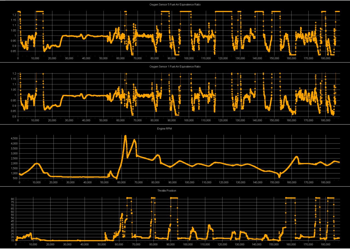Select y-axis value 0.95 on Oxygen Sensor 1 chart
The width and height of the screenshot is (350, 249).
point(14,100)
